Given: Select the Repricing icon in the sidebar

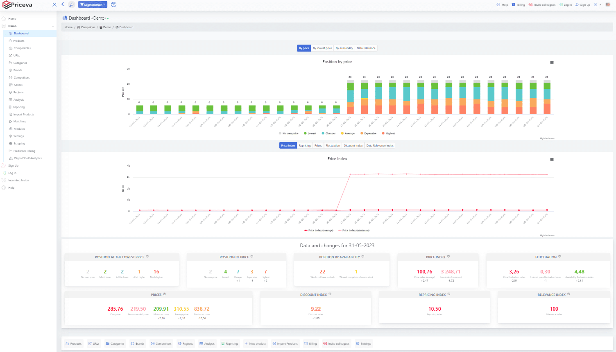Looking at the screenshot, I should (x=10, y=107).
